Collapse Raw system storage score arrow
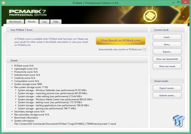The image size is (191, 134). [x=12, y=87]
